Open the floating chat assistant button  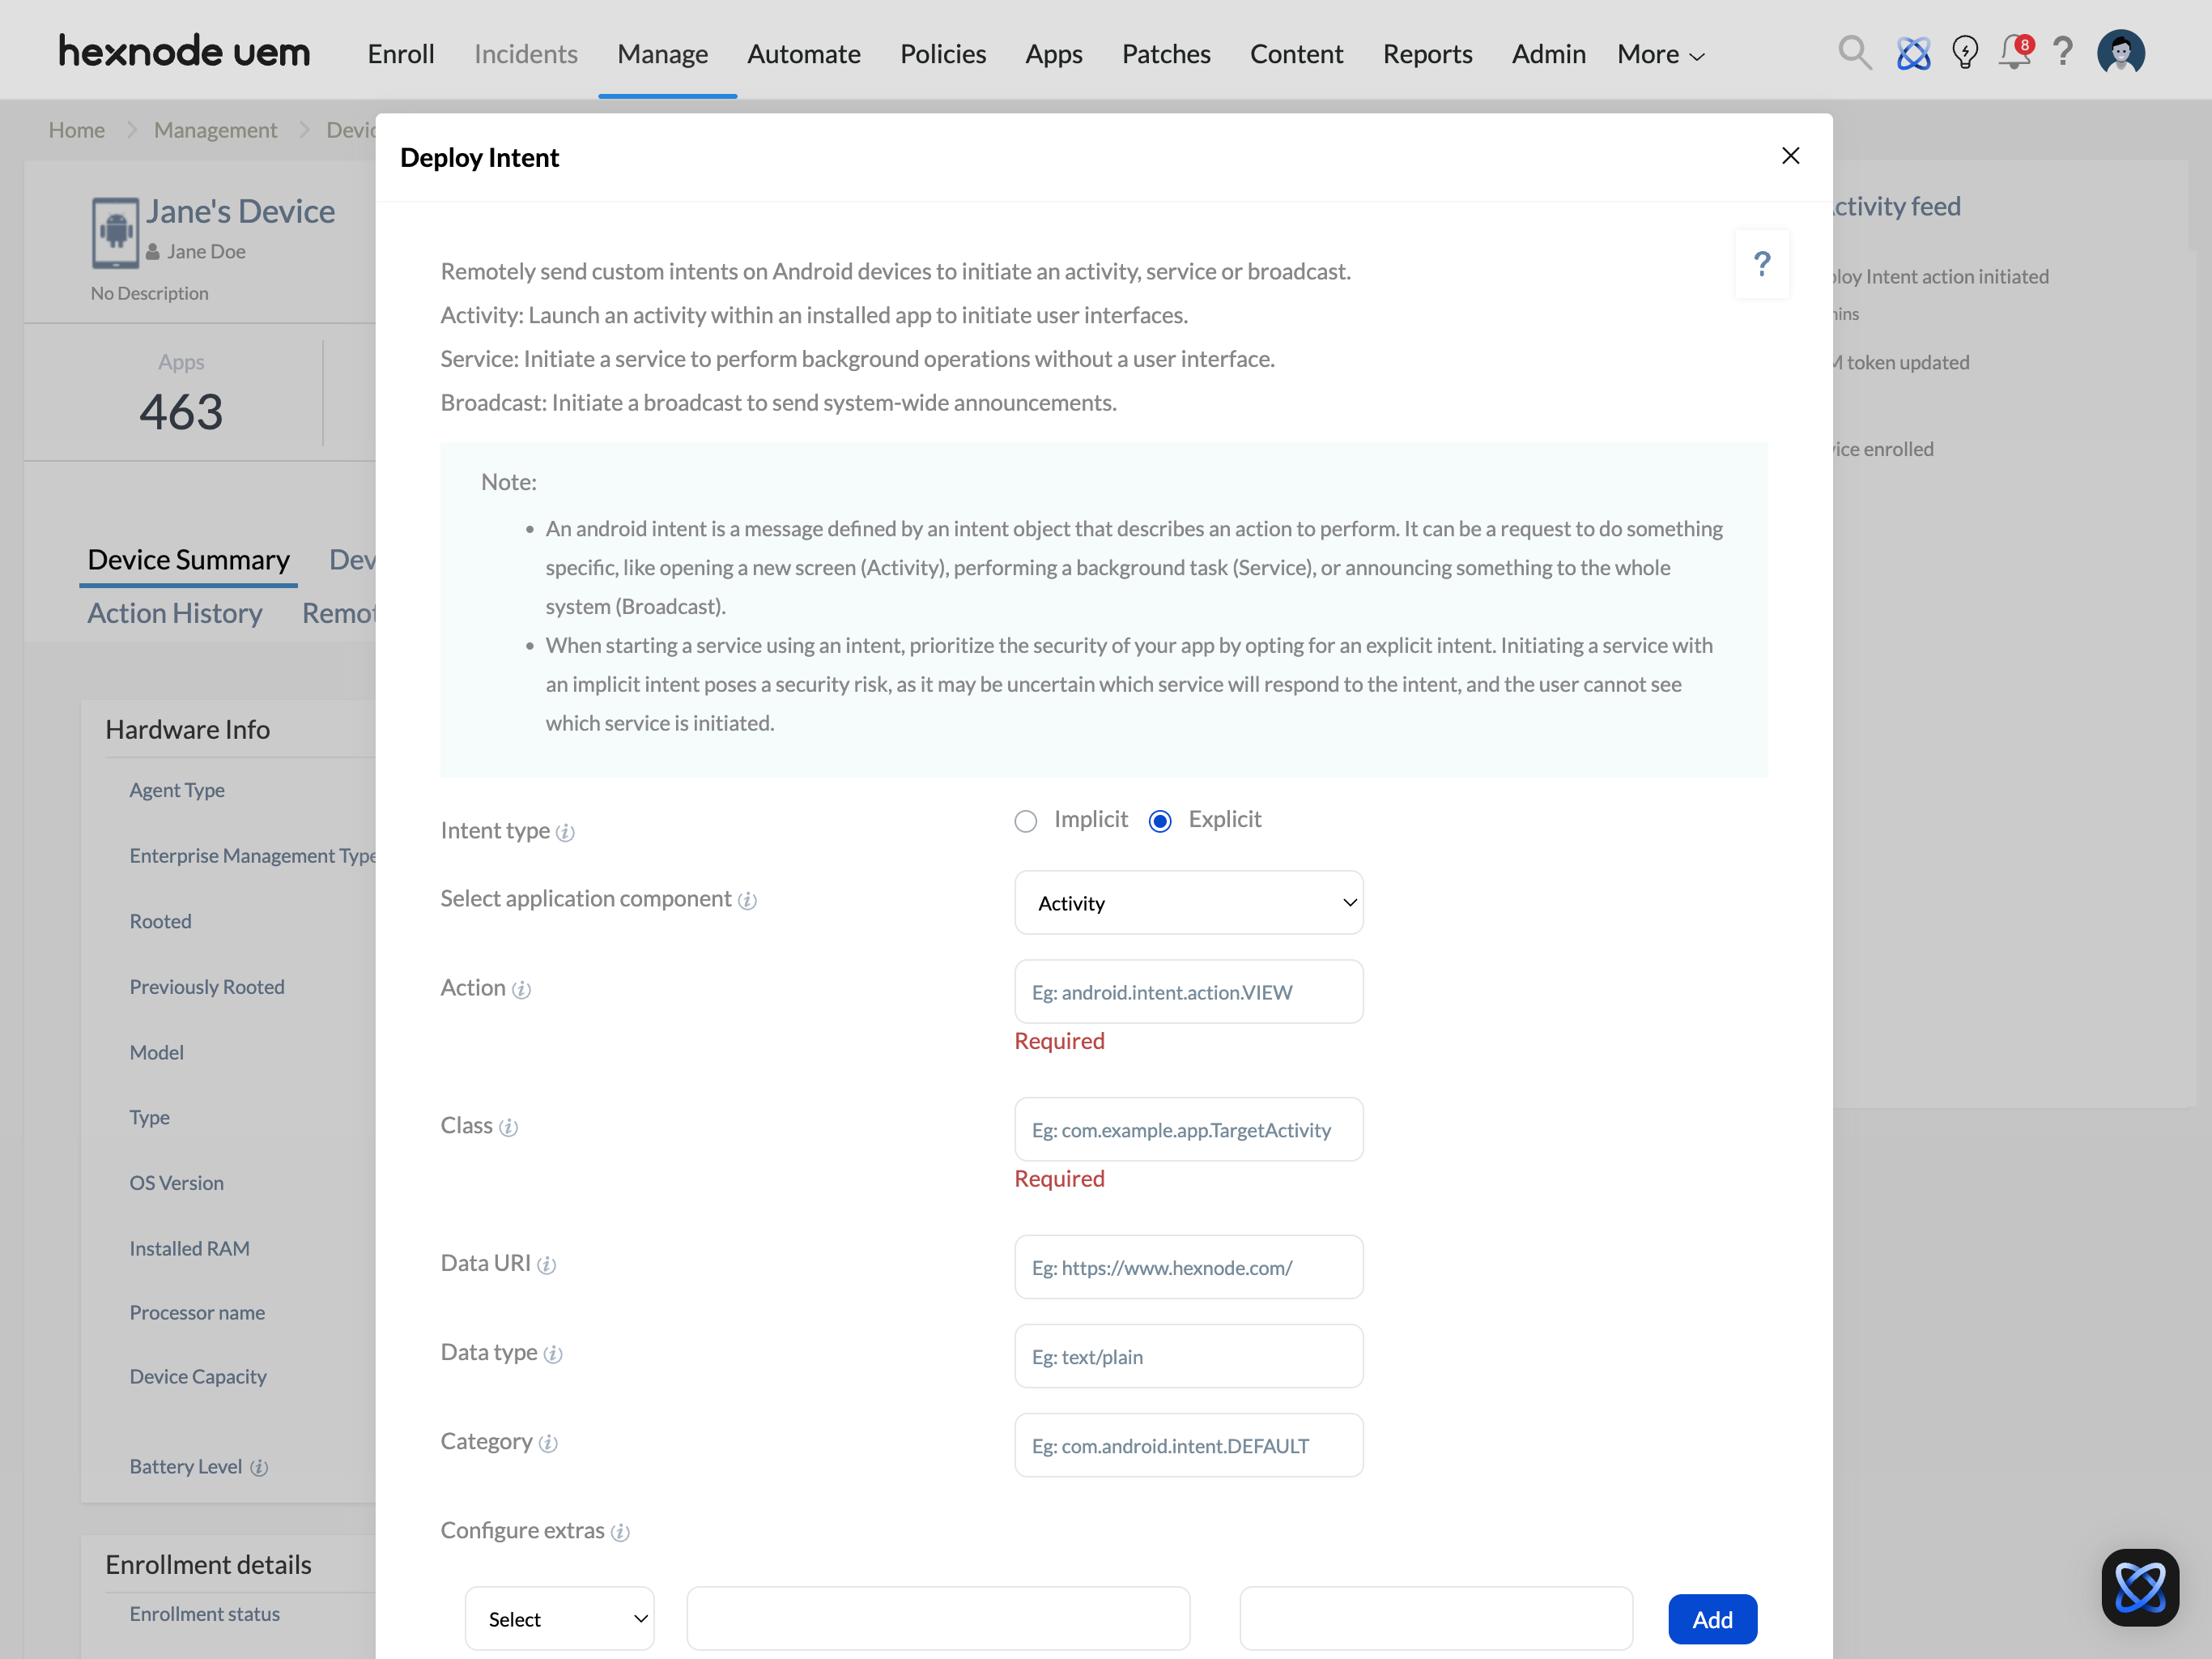tap(2140, 1587)
